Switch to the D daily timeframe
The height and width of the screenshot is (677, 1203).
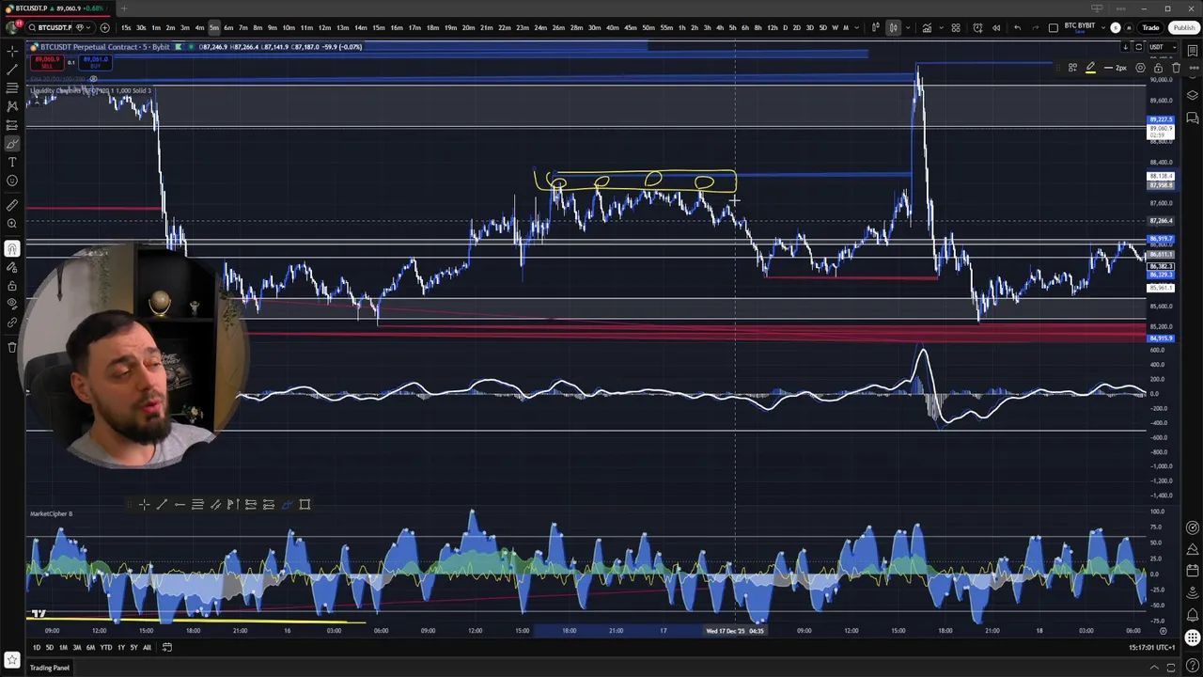785,27
